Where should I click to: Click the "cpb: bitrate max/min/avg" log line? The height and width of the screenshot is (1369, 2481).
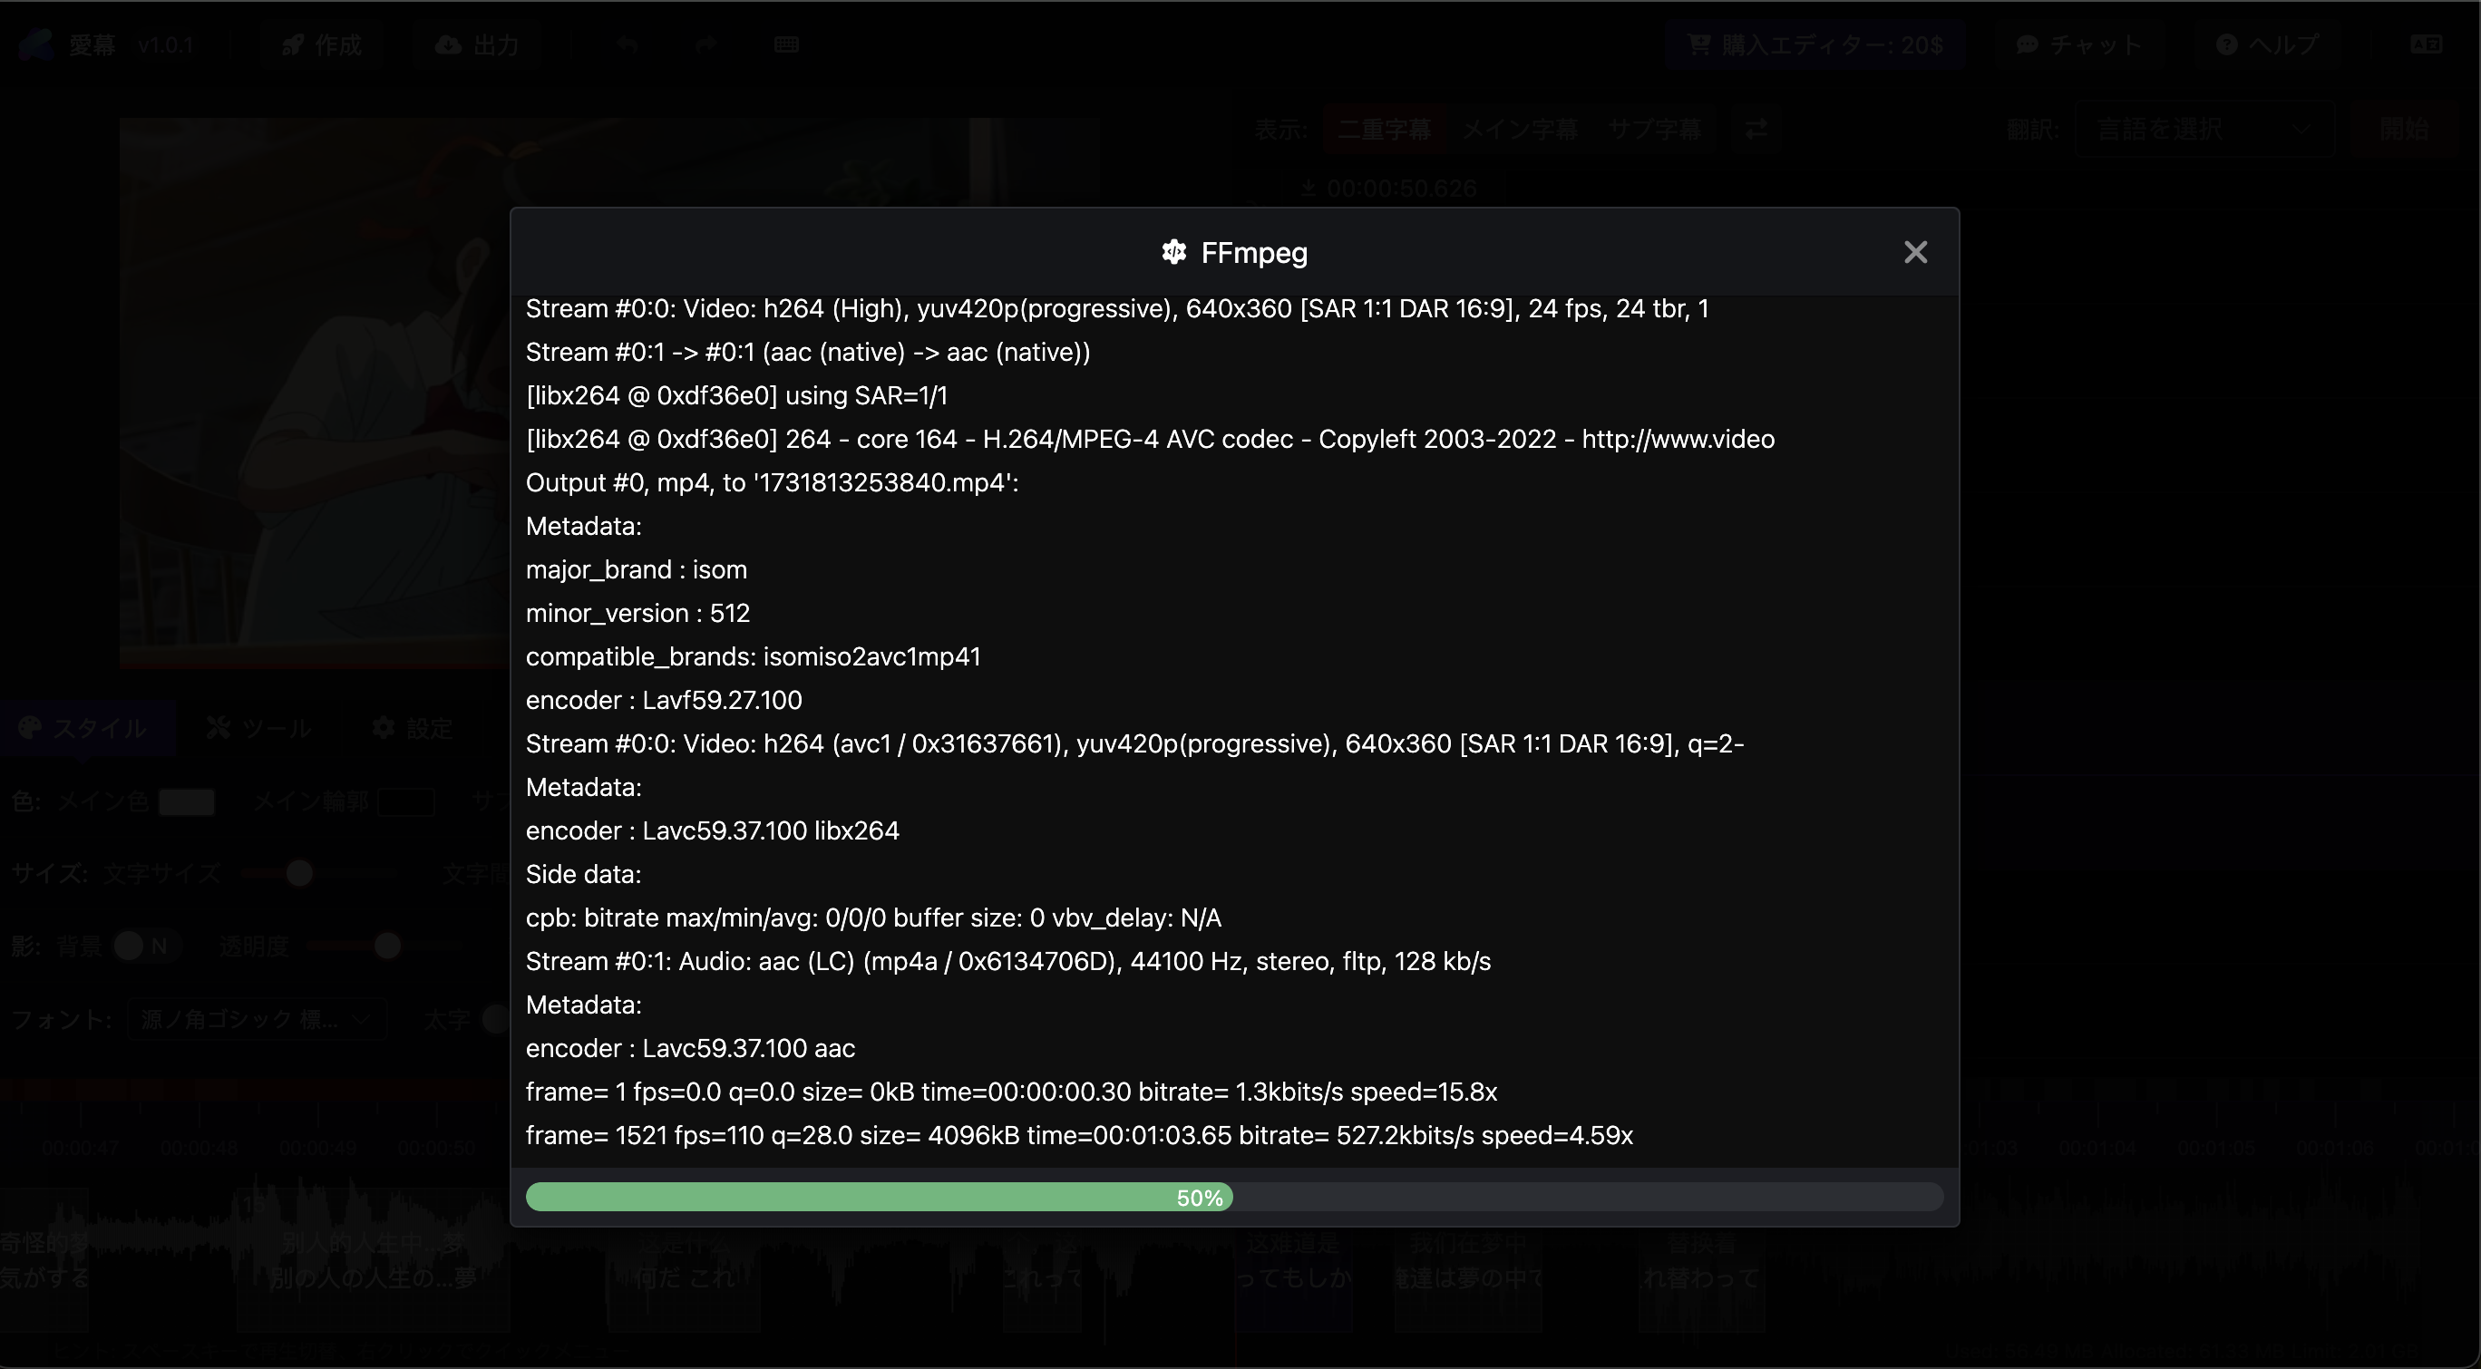click(x=873, y=917)
